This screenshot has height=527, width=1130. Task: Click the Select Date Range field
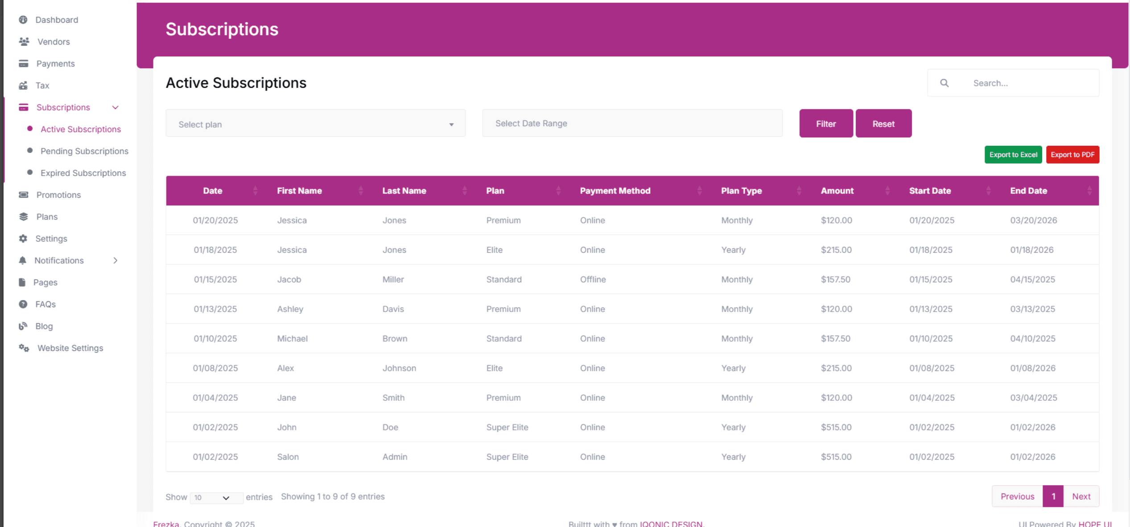(632, 123)
